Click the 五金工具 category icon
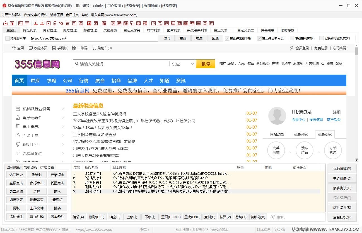Screen dimensions: 362x233 pos(18,136)
